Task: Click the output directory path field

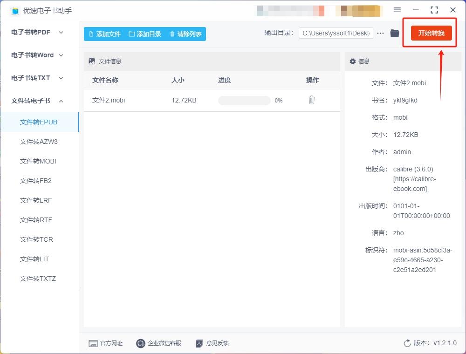Action: coord(336,33)
